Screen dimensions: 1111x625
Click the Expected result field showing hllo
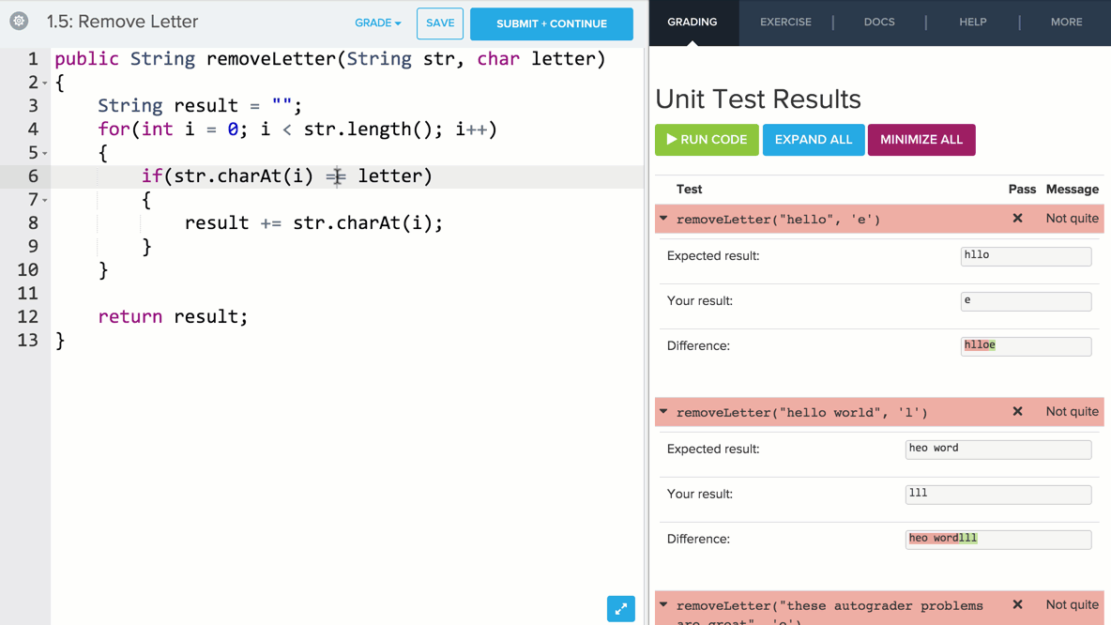tap(1025, 256)
